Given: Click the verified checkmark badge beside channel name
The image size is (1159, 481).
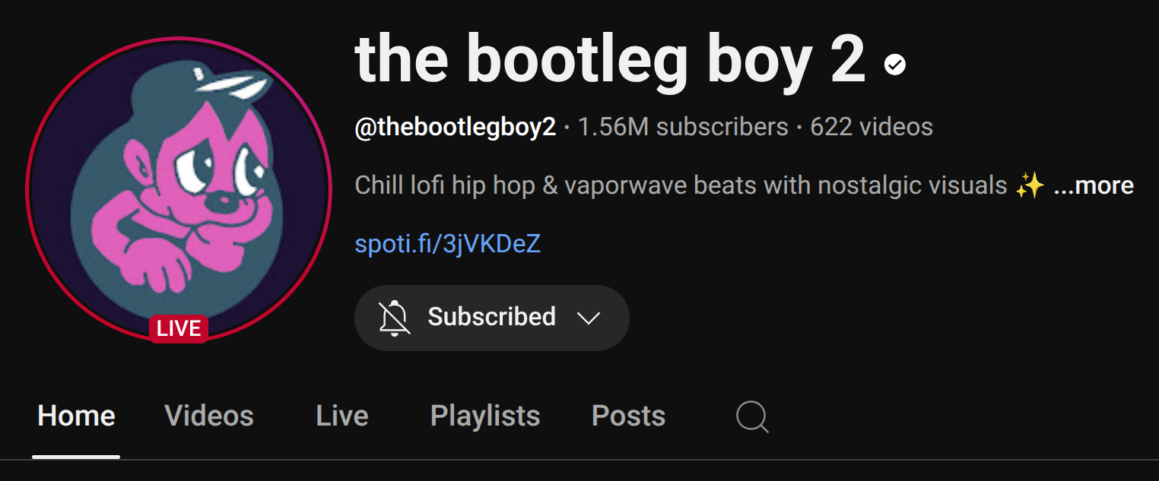Looking at the screenshot, I should click(895, 65).
